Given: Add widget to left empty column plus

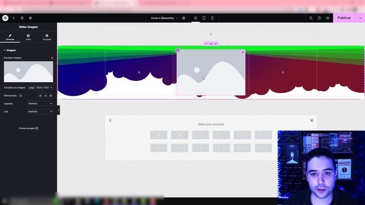Looking at the screenshot, I should coord(139,72).
